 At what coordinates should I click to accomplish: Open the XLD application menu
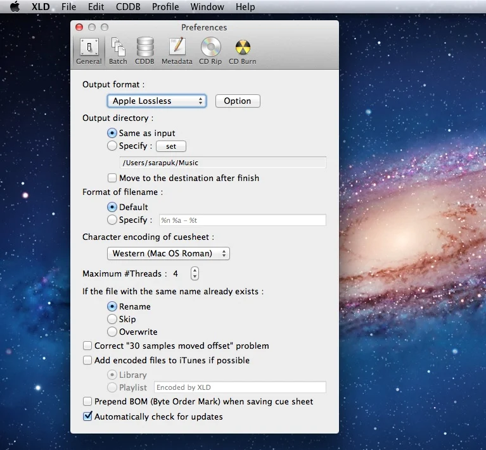point(41,6)
